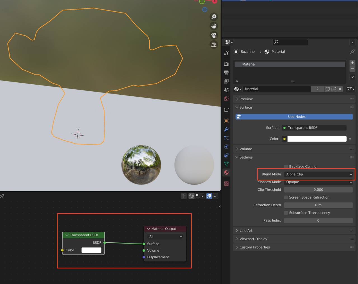Click the add material slot plus button
The width and height of the screenshot is (358, 284).
(x=352, y=63)
